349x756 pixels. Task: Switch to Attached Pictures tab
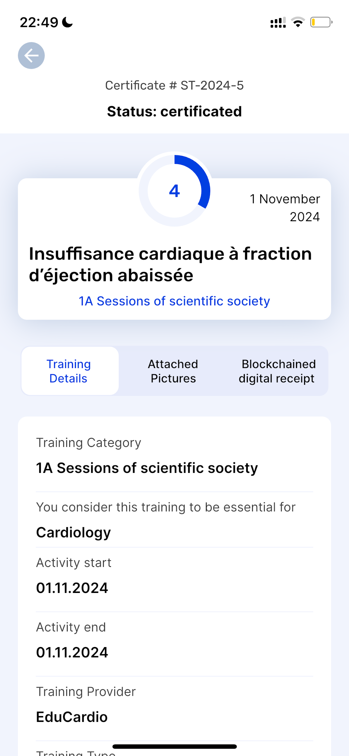point(173,371)
